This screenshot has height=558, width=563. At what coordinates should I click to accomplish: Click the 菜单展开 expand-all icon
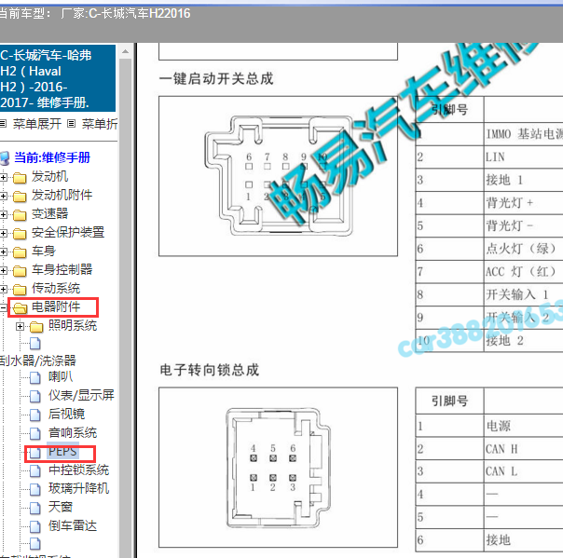pos(3,124)
